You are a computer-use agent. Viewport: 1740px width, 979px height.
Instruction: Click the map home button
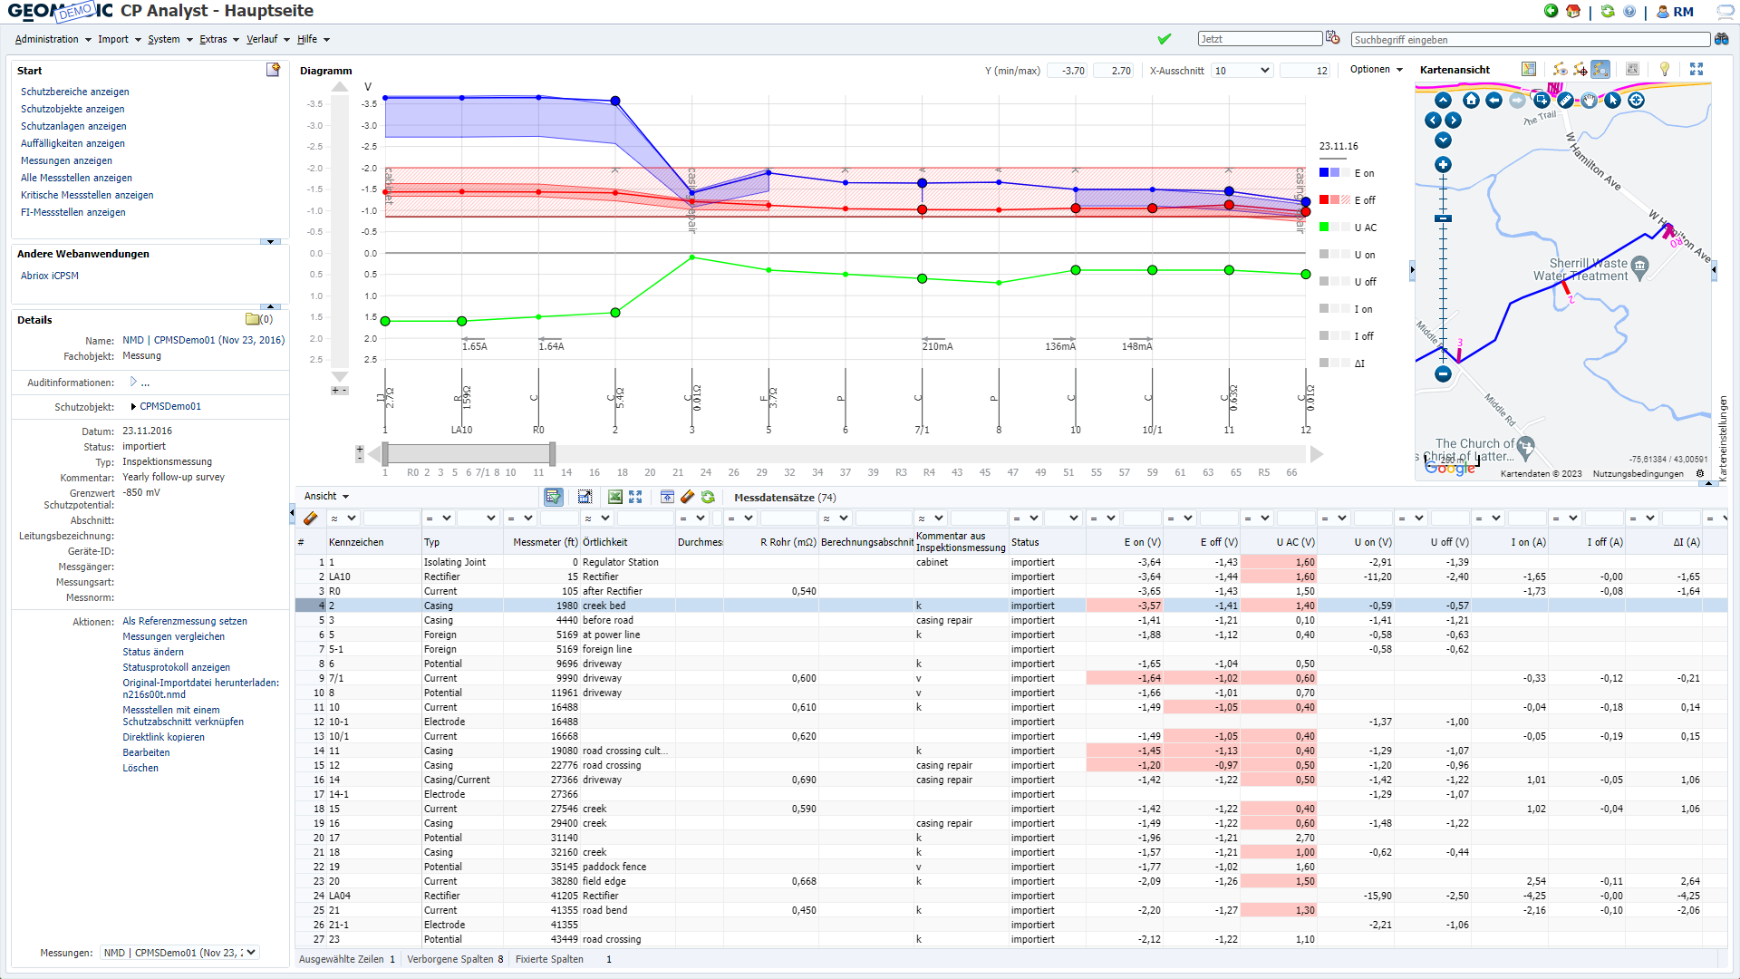(x=1471, y=100)
